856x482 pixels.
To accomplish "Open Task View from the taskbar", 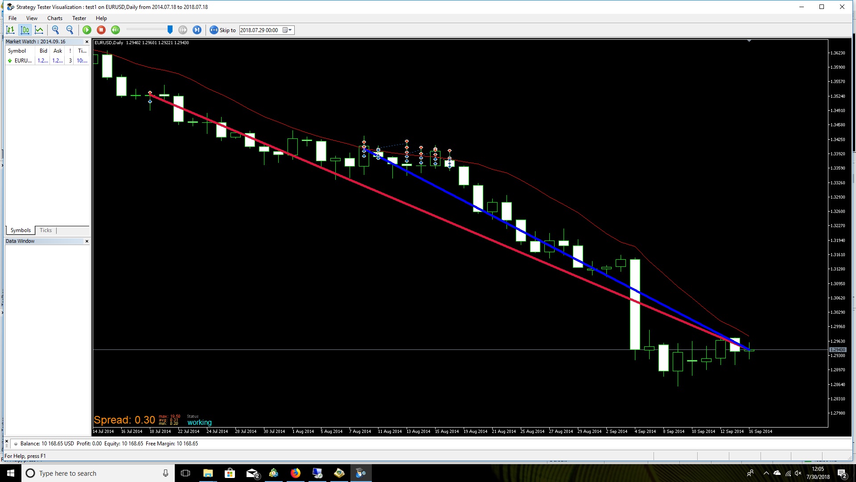I will [x=185, y=473].
